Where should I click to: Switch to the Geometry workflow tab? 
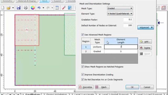click(7, 1)
